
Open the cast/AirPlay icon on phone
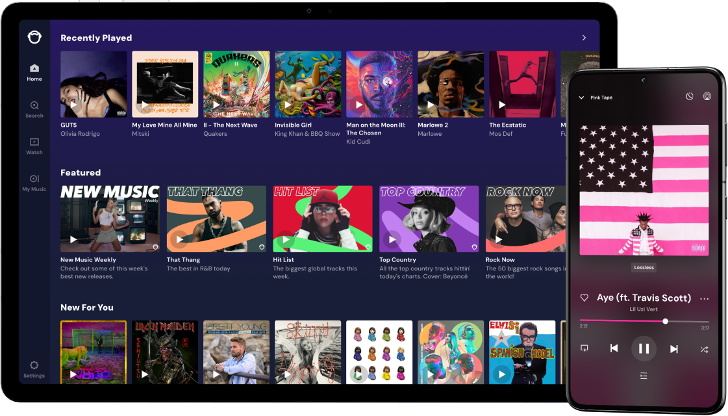(x=707, y=97)
